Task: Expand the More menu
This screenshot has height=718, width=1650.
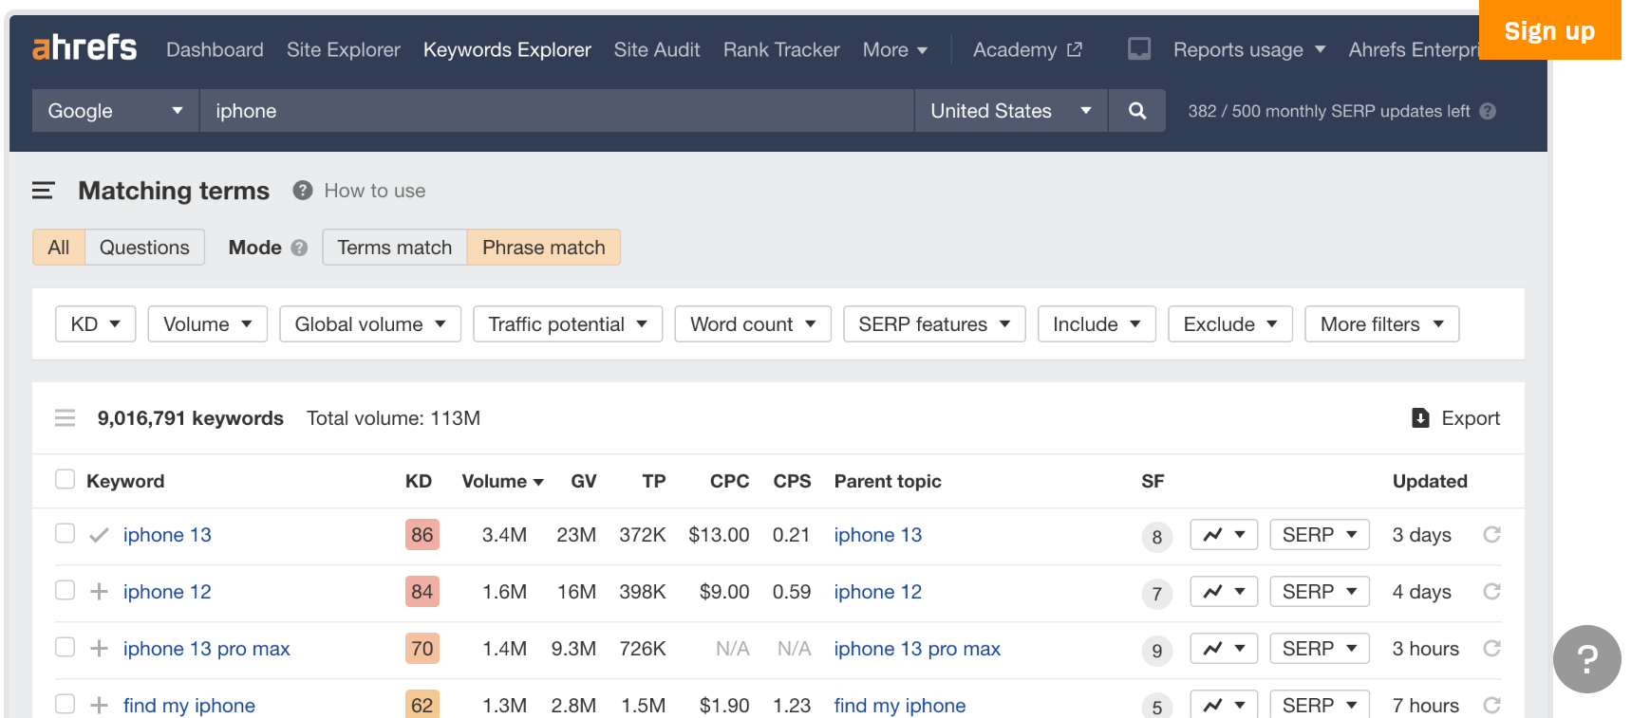Action: (x=895, y=49)
